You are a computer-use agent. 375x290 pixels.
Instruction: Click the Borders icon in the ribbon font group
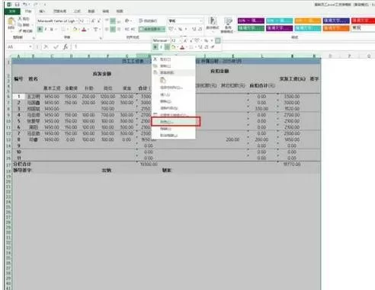(63, 30)
